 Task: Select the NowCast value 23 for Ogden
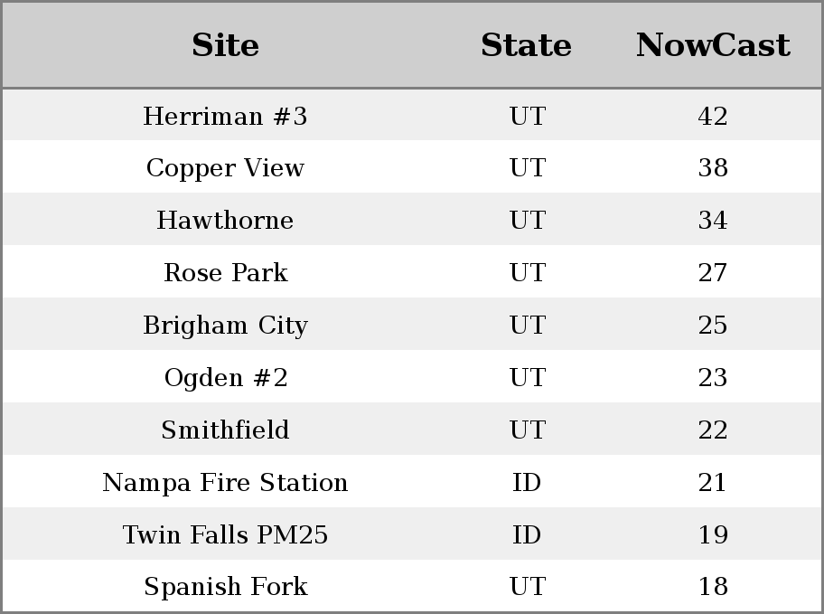coord(713,378)
